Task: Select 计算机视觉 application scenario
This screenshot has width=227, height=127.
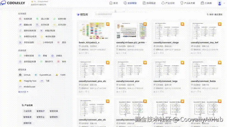Action: coord(27,56)
